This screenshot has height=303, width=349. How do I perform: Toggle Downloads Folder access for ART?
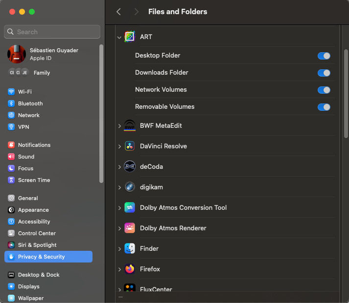click(324, 73)
